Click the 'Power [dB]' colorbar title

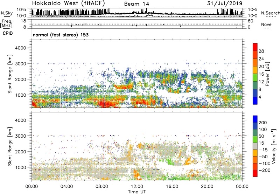(x=267, y=74)
